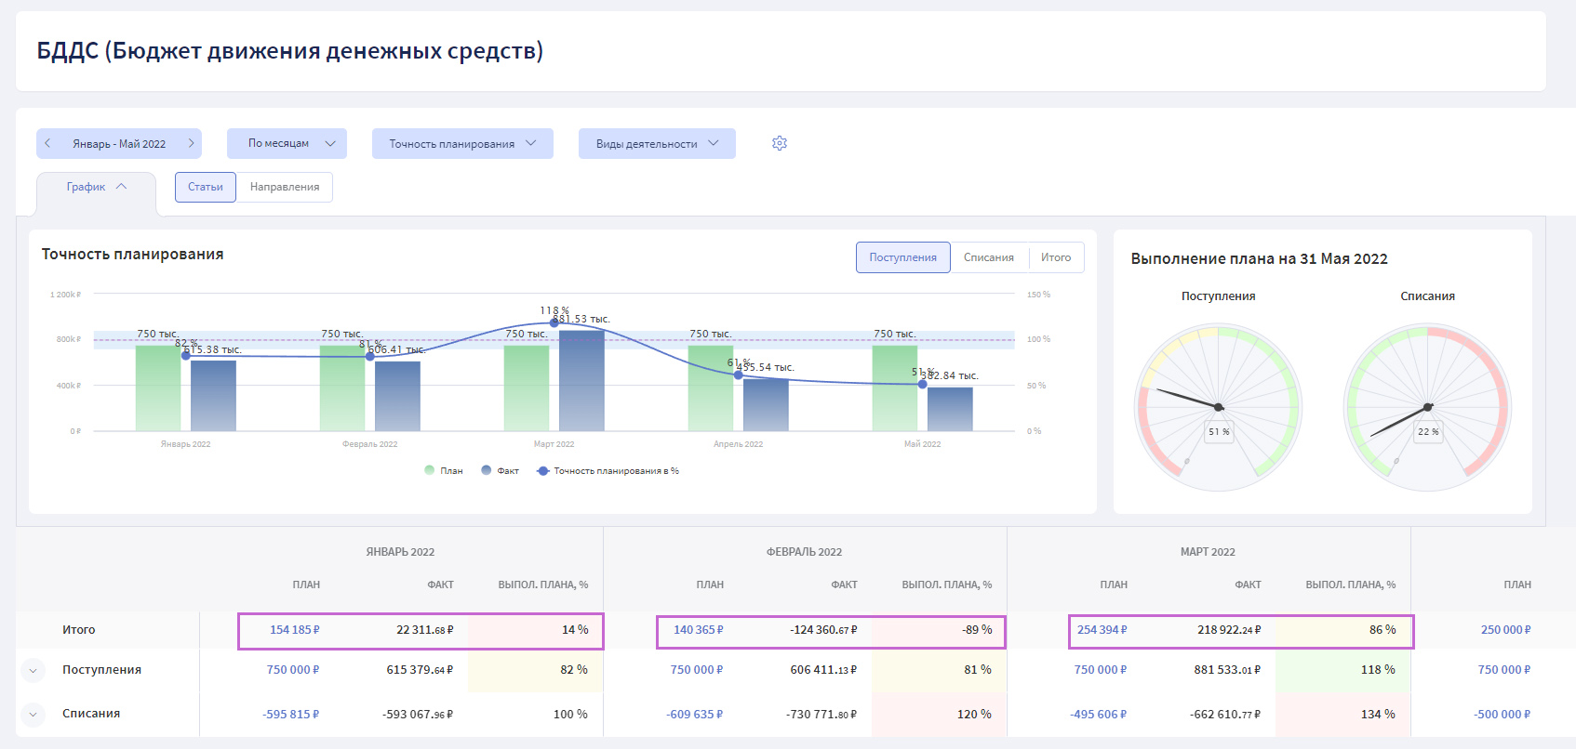
Task: Collapse the График section
Action: click(96, 187)
